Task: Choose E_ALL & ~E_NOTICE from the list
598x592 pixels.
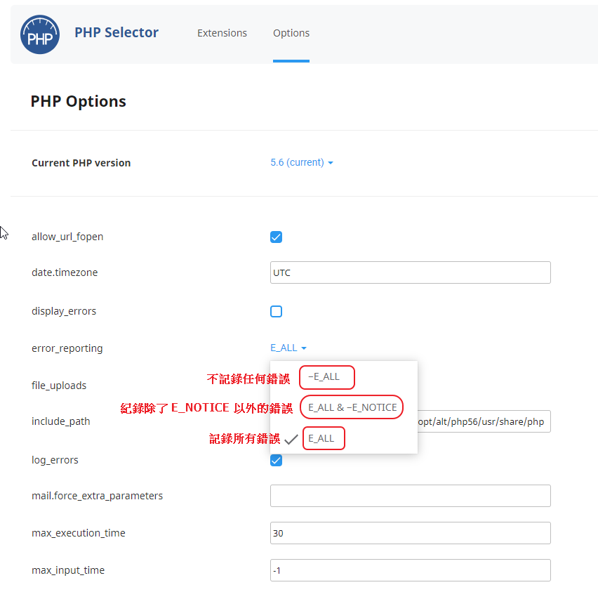Action: coord(352,407)
